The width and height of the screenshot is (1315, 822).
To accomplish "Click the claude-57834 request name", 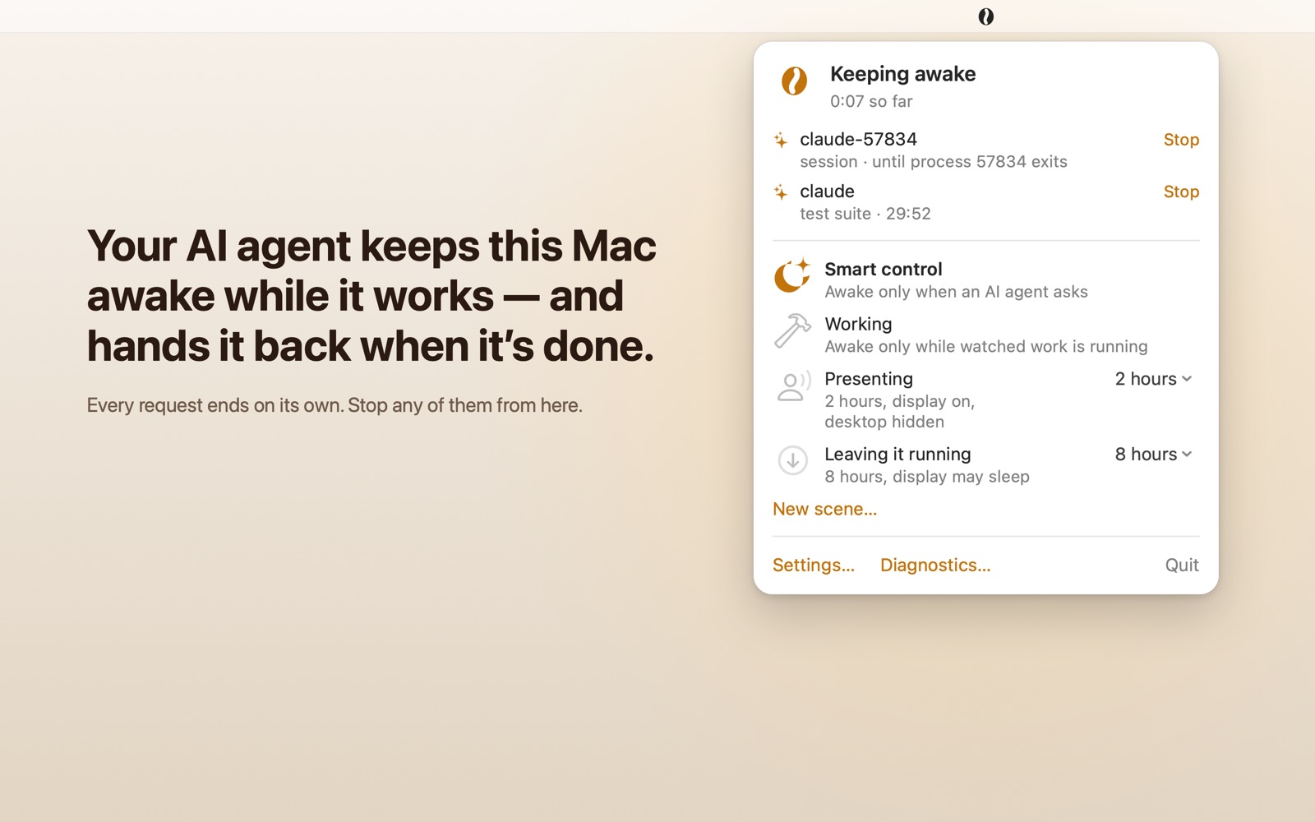I will [x=858, y=140].
